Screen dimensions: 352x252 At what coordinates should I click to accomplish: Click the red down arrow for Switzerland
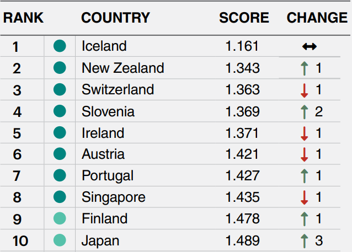[x=304, y=90]
